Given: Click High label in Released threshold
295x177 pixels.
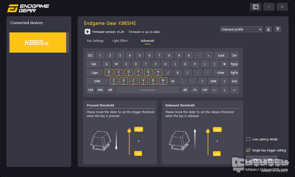Looking at the screenshot, I should point(217,129).
